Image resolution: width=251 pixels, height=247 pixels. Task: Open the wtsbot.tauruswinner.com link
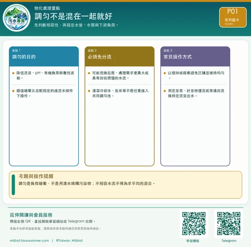pyautogui.click(x=29, y=241)
